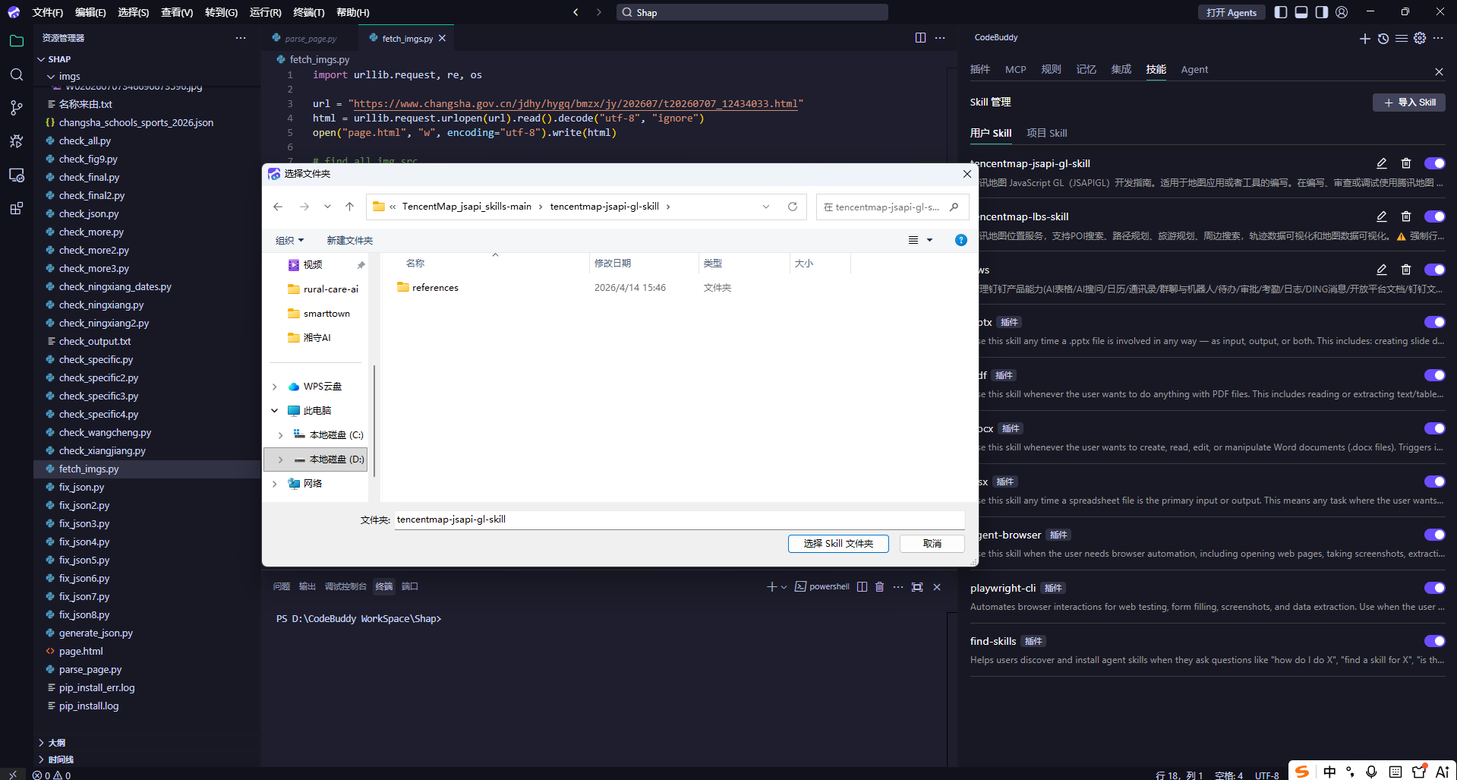Click 选择 Skill 文件夹 button
The height and width of the screenshot is (780, 1457).
pos(838,544)
